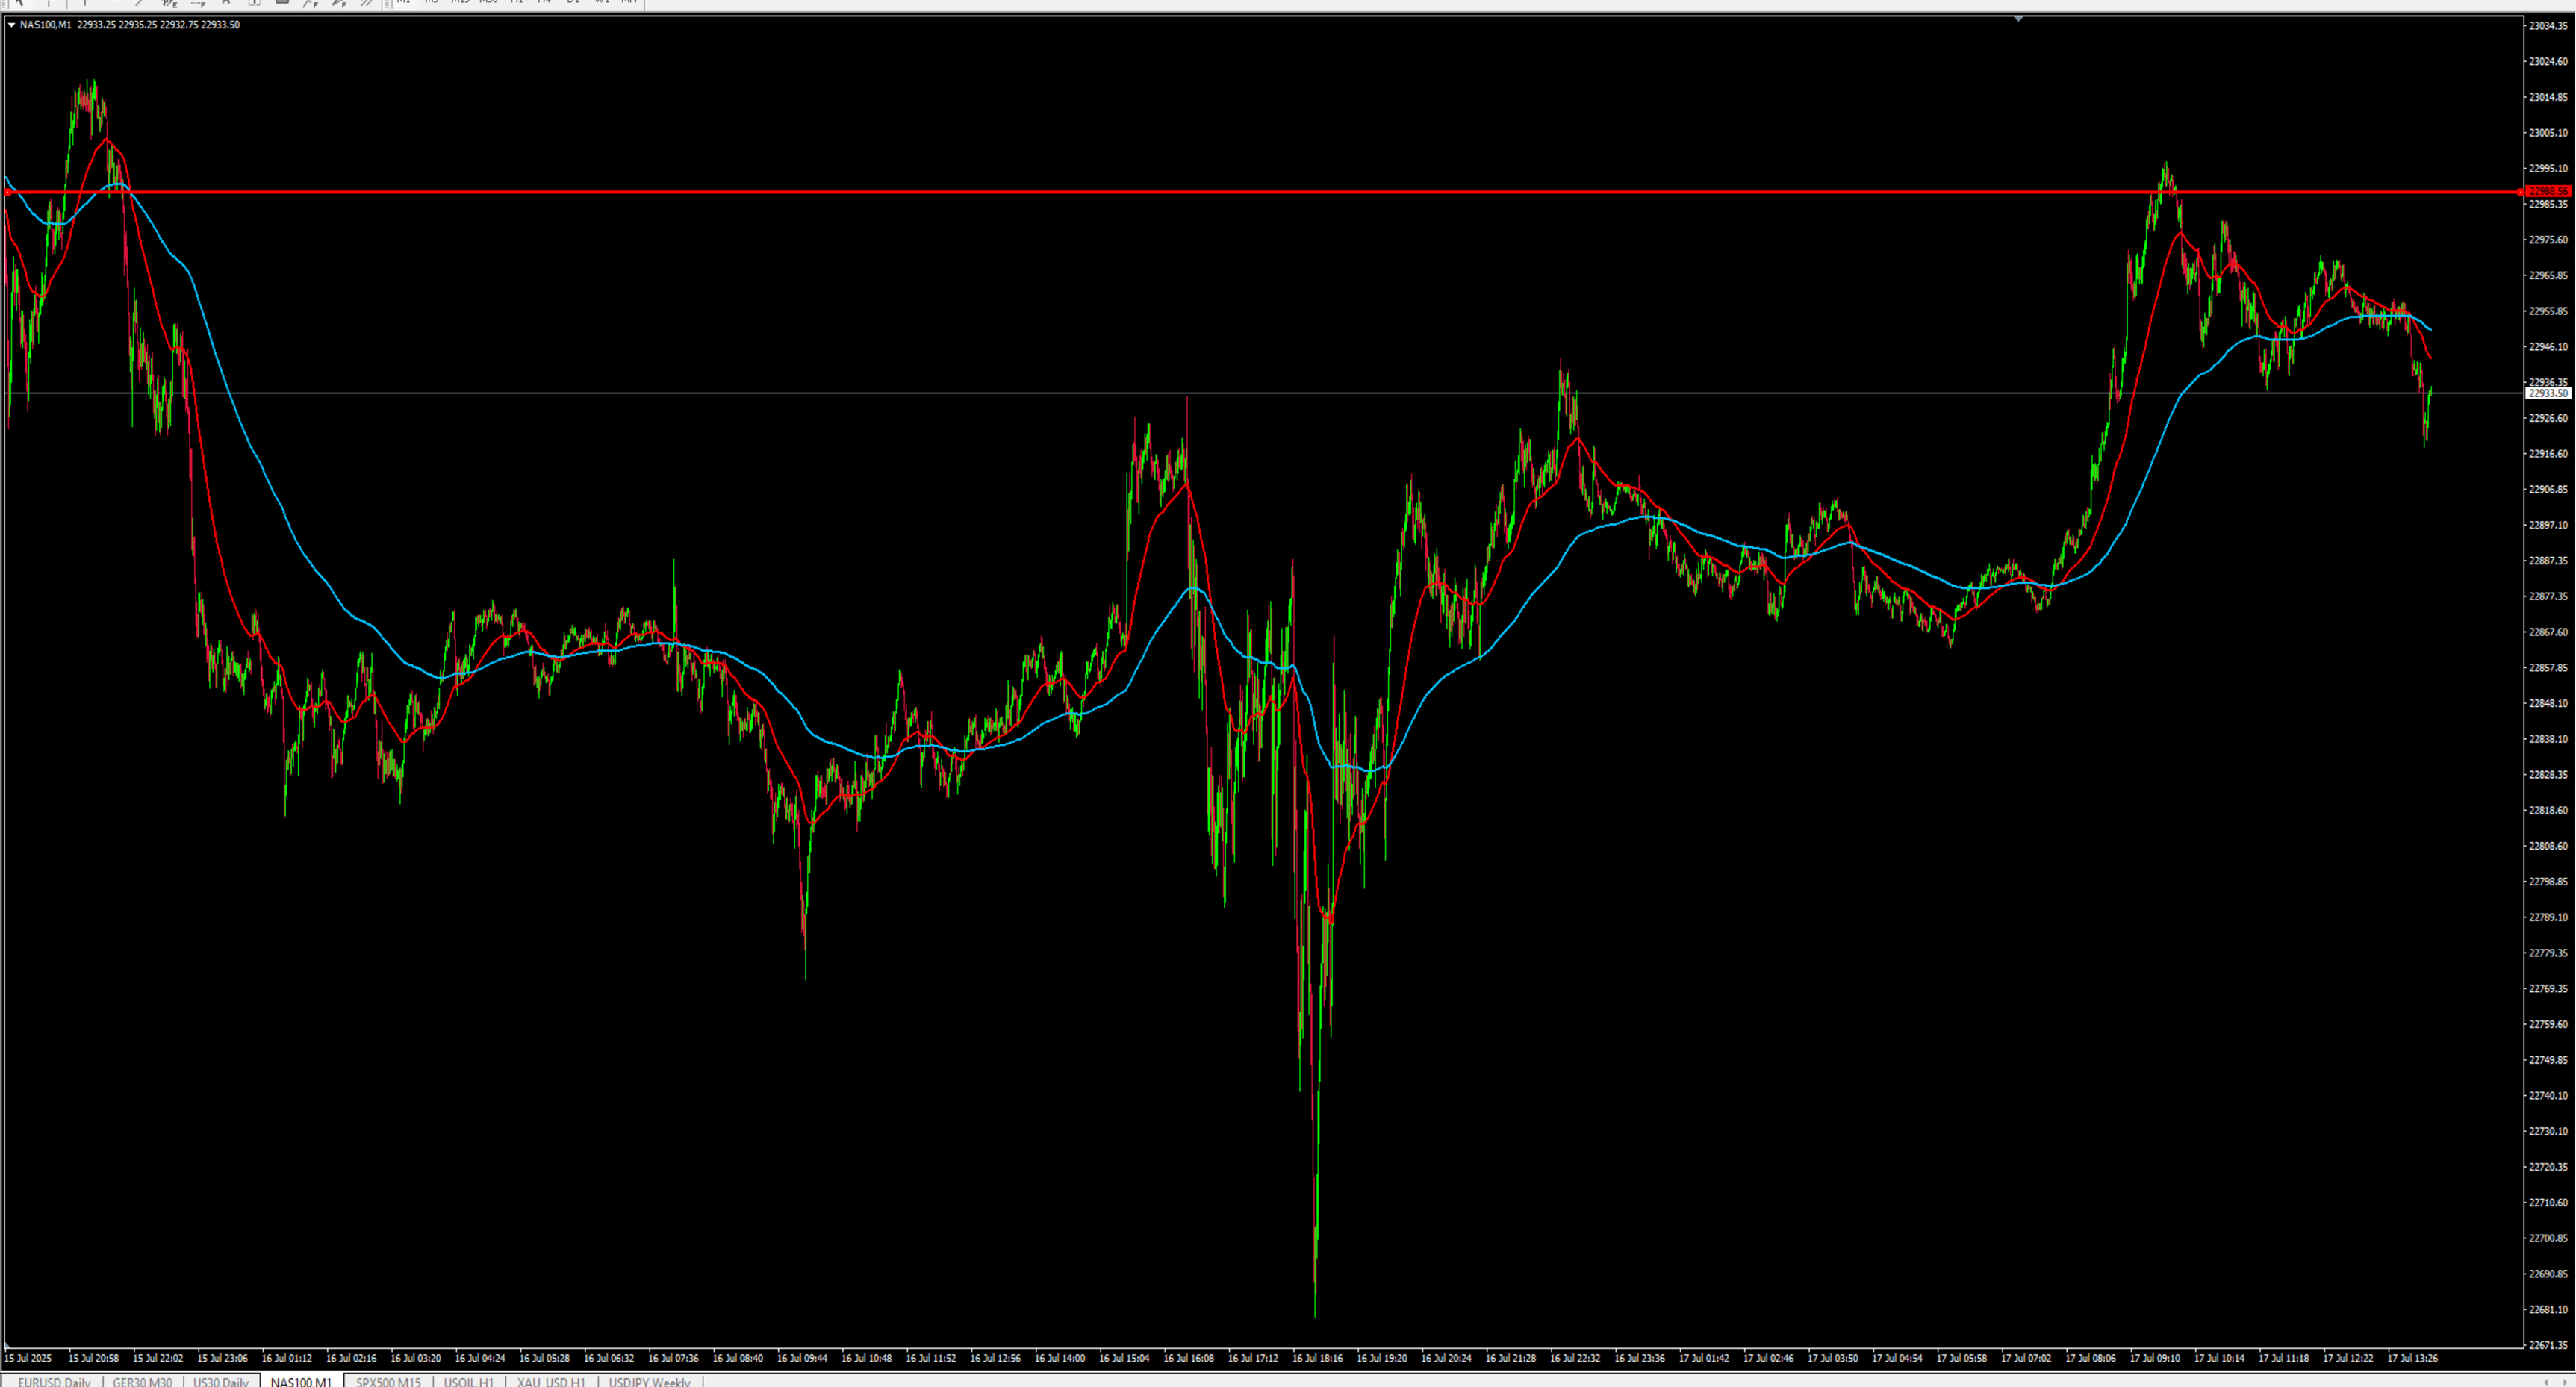
Task: Open the USOIL,H1 chart tab
Action: (468, 1381)
